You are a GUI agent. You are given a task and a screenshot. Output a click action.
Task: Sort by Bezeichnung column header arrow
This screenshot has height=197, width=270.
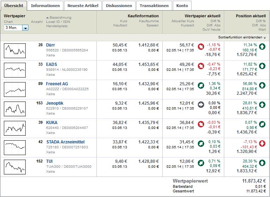click(x=48, y=18)
